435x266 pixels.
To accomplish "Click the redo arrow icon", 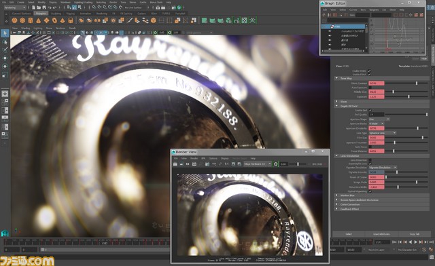I will point(54,7).
